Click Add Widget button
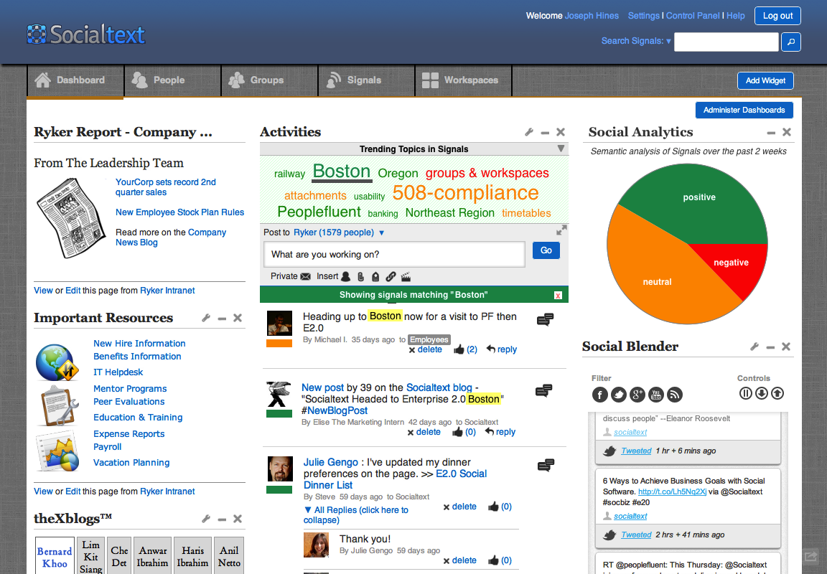827x574 pixels. point(765,80)
